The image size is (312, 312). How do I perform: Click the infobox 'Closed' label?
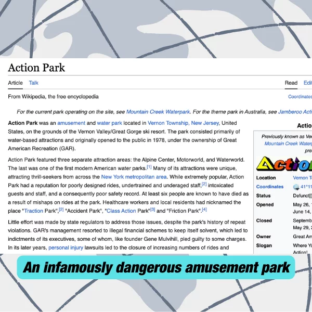pyautogui.click(x=264, y=220)
